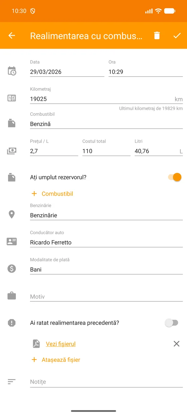Delete this refuel entry via trash icon
The image size is (187, 416).
coord(157,35)
